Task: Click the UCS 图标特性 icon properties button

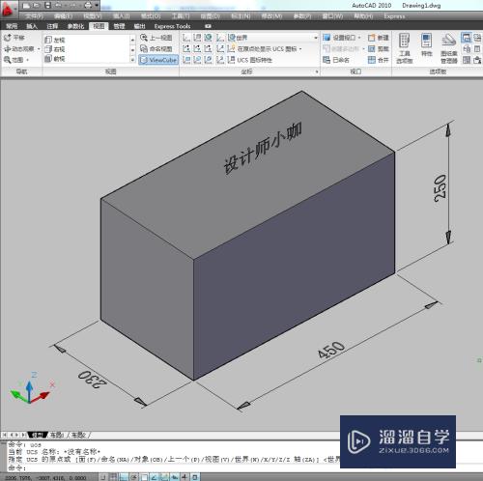Action: click(x=250, y=60)
